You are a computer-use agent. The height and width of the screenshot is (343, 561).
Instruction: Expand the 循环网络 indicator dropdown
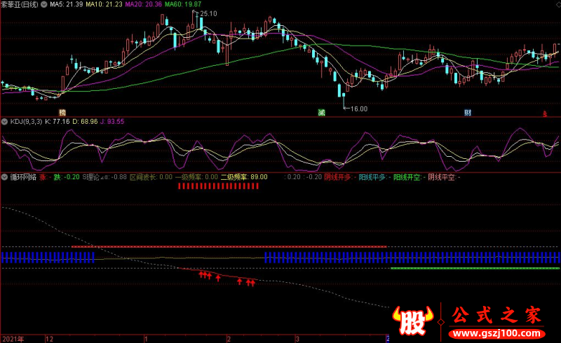(5, 177)
